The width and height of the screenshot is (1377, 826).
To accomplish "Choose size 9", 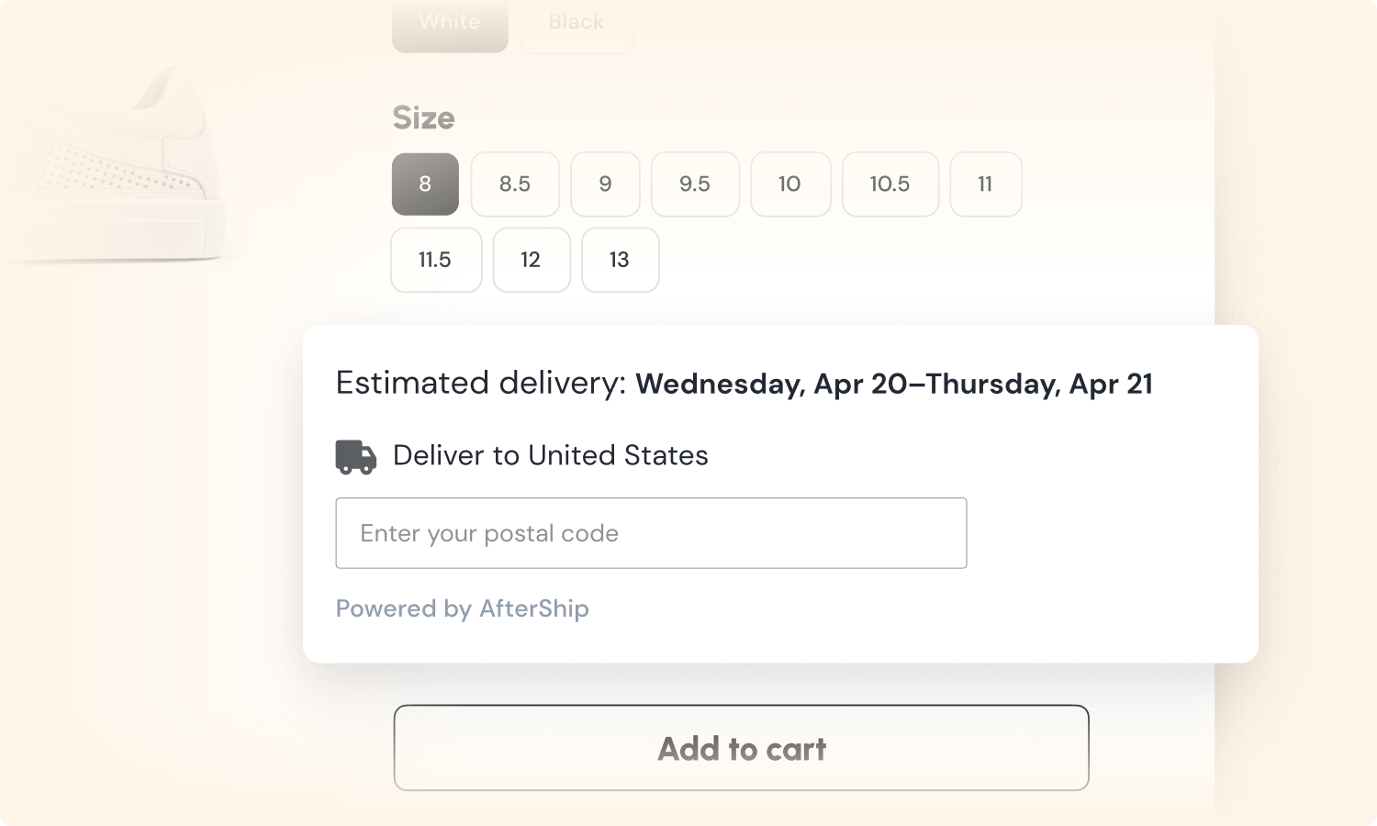I will (x=605, y=184).
